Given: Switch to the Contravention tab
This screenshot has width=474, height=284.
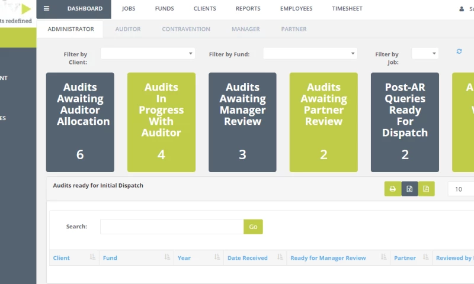Looking at the screenshot, I should pos(186,29).
